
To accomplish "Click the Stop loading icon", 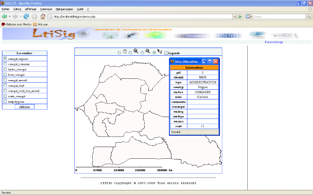I will 34,16.
